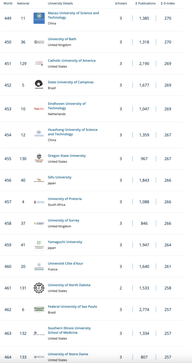Click the Σ D-Index column header
The width and height of the screenshot is (192, 363).
(x=168, y=4)
